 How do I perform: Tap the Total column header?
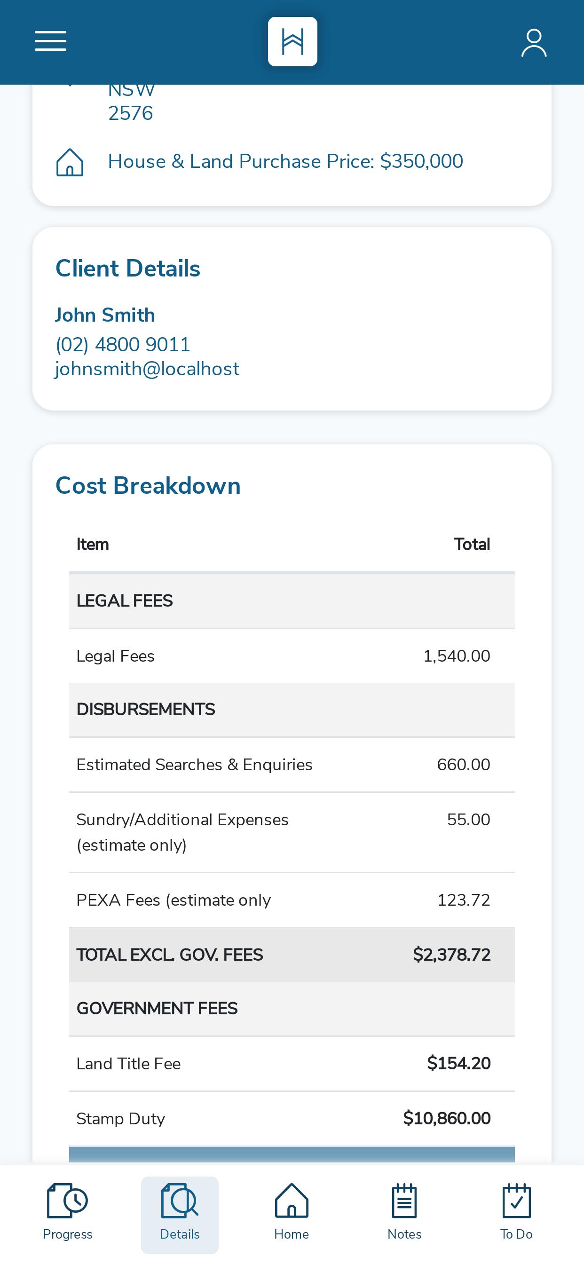coord(472,545)
